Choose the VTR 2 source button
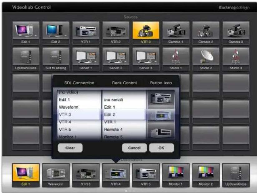Viewport: 257px width, 193px height. (x=116, y=33)
